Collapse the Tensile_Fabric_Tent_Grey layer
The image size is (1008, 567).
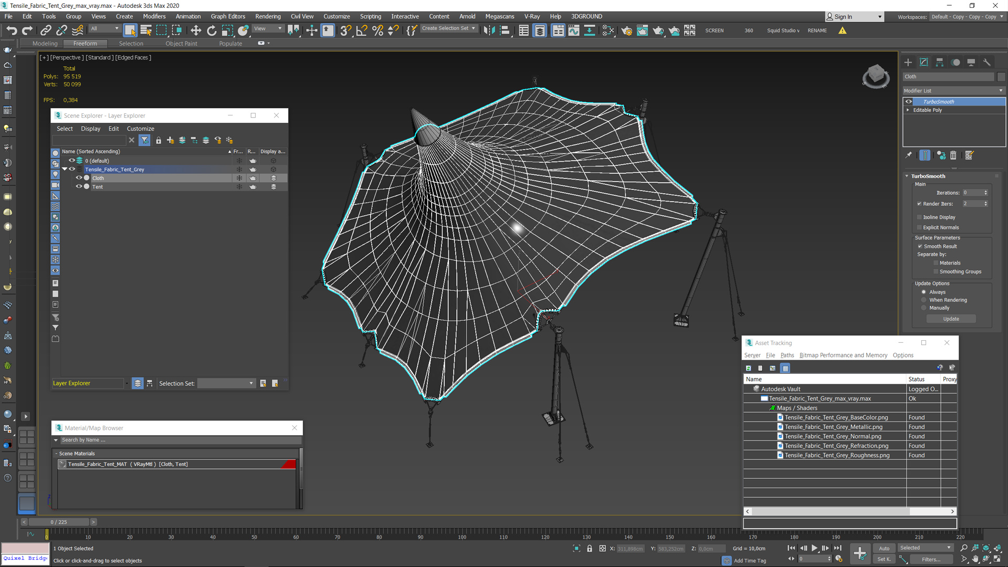tap(65, 169)
